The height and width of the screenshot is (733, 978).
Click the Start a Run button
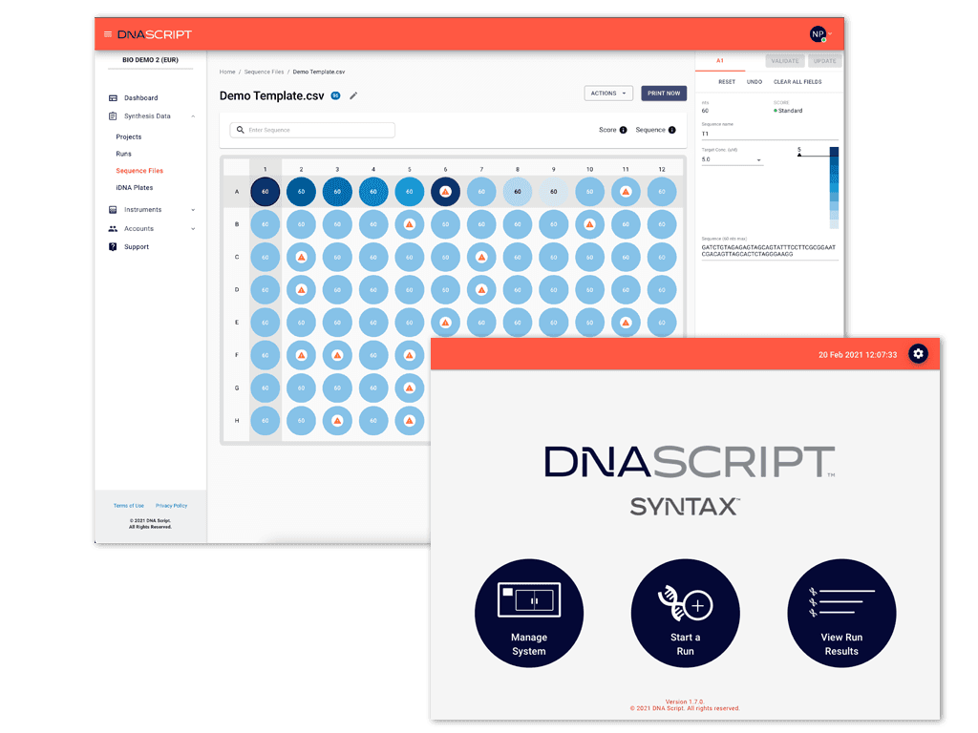click(686, 613)
